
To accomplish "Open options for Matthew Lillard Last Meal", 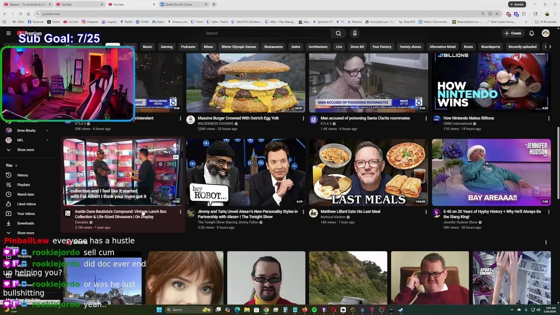I will click(x=426, y=212).
